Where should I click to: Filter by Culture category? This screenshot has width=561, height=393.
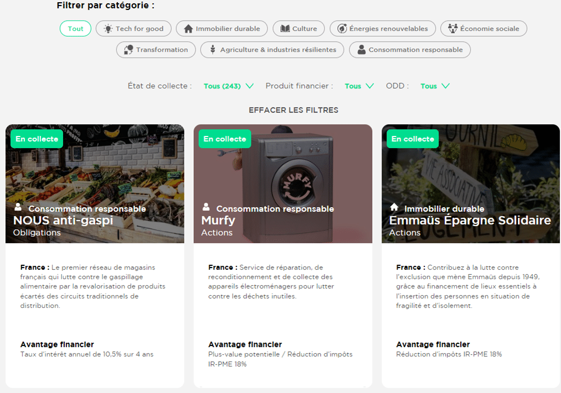pos(298,29)
